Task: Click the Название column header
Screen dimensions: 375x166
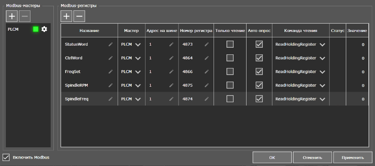Action: tap(89, 31)
